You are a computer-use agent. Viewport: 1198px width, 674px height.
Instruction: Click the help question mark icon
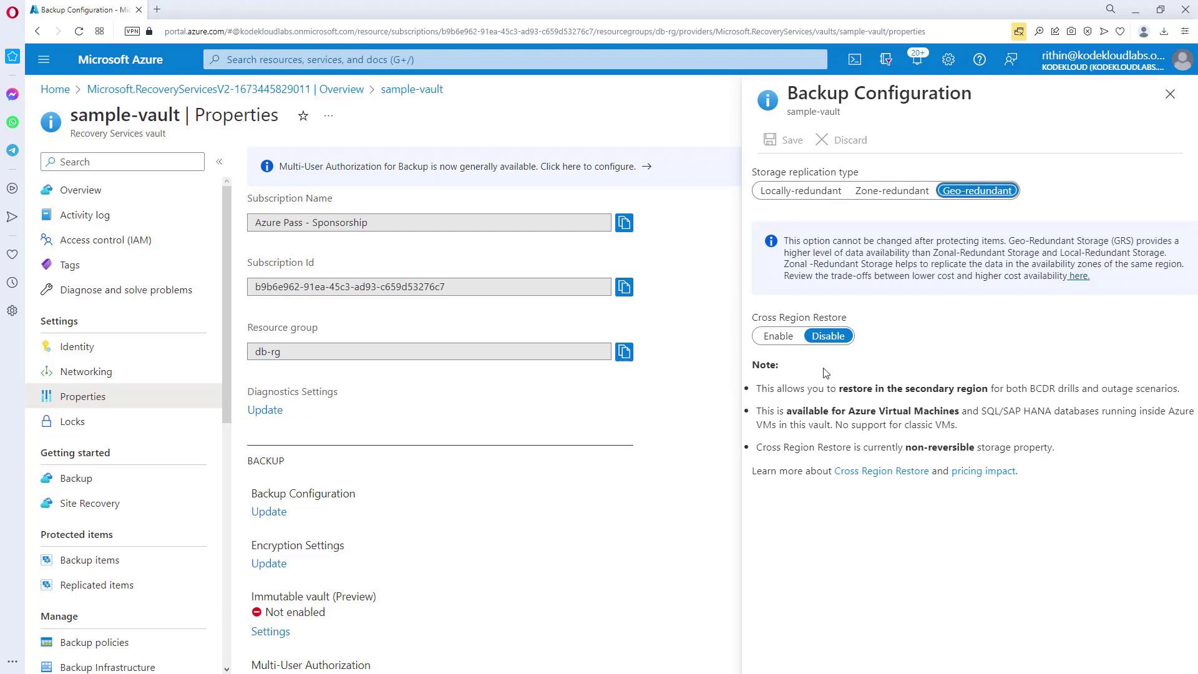tap(979, 59)
